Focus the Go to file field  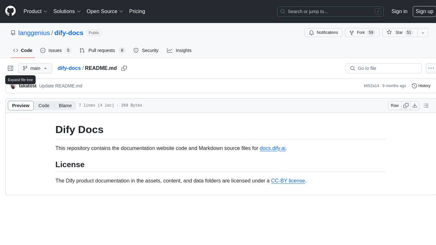click(x=384, y=68)
